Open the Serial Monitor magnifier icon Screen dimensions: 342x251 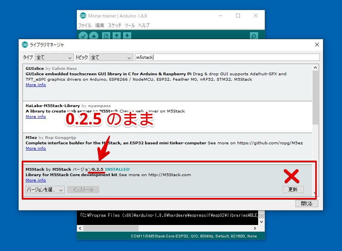254,36
